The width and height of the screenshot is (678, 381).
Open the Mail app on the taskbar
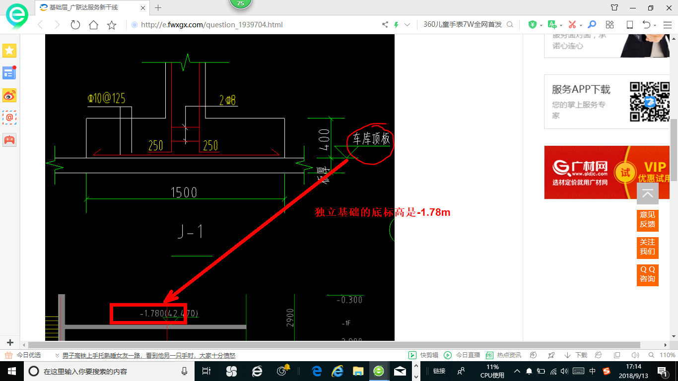tap(400, 371)
